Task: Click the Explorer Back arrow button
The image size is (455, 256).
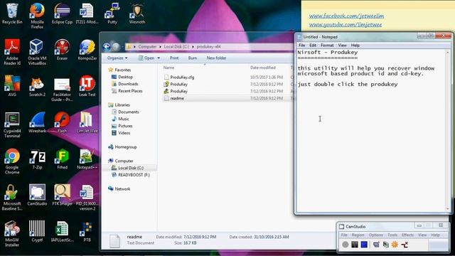Action: click(x=107, y=47)
